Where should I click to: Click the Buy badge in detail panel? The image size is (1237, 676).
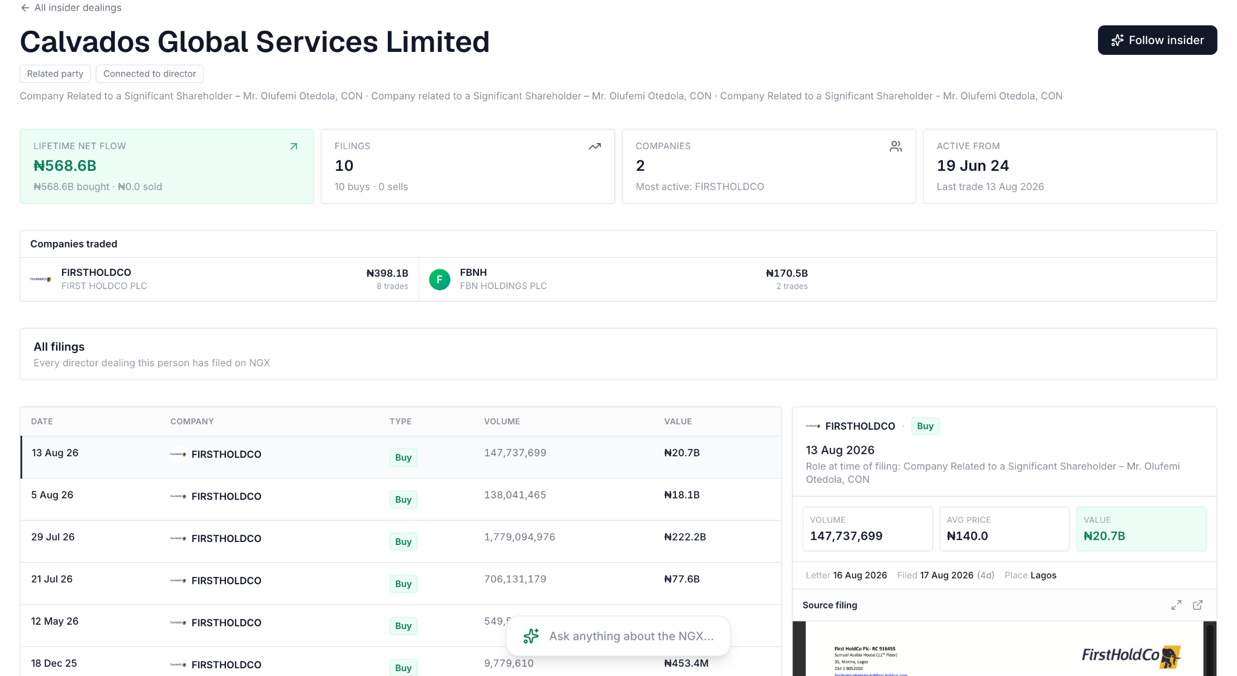point(925,426)
